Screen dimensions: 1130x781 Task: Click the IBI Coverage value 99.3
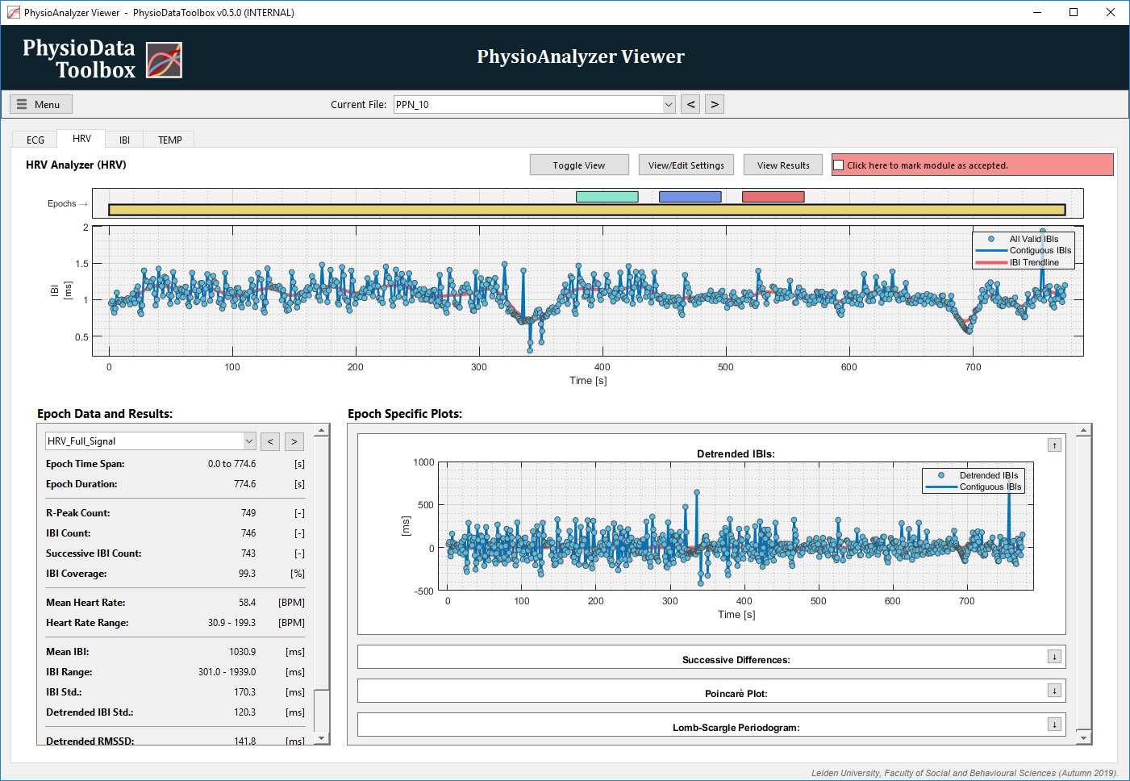[247, 574]
